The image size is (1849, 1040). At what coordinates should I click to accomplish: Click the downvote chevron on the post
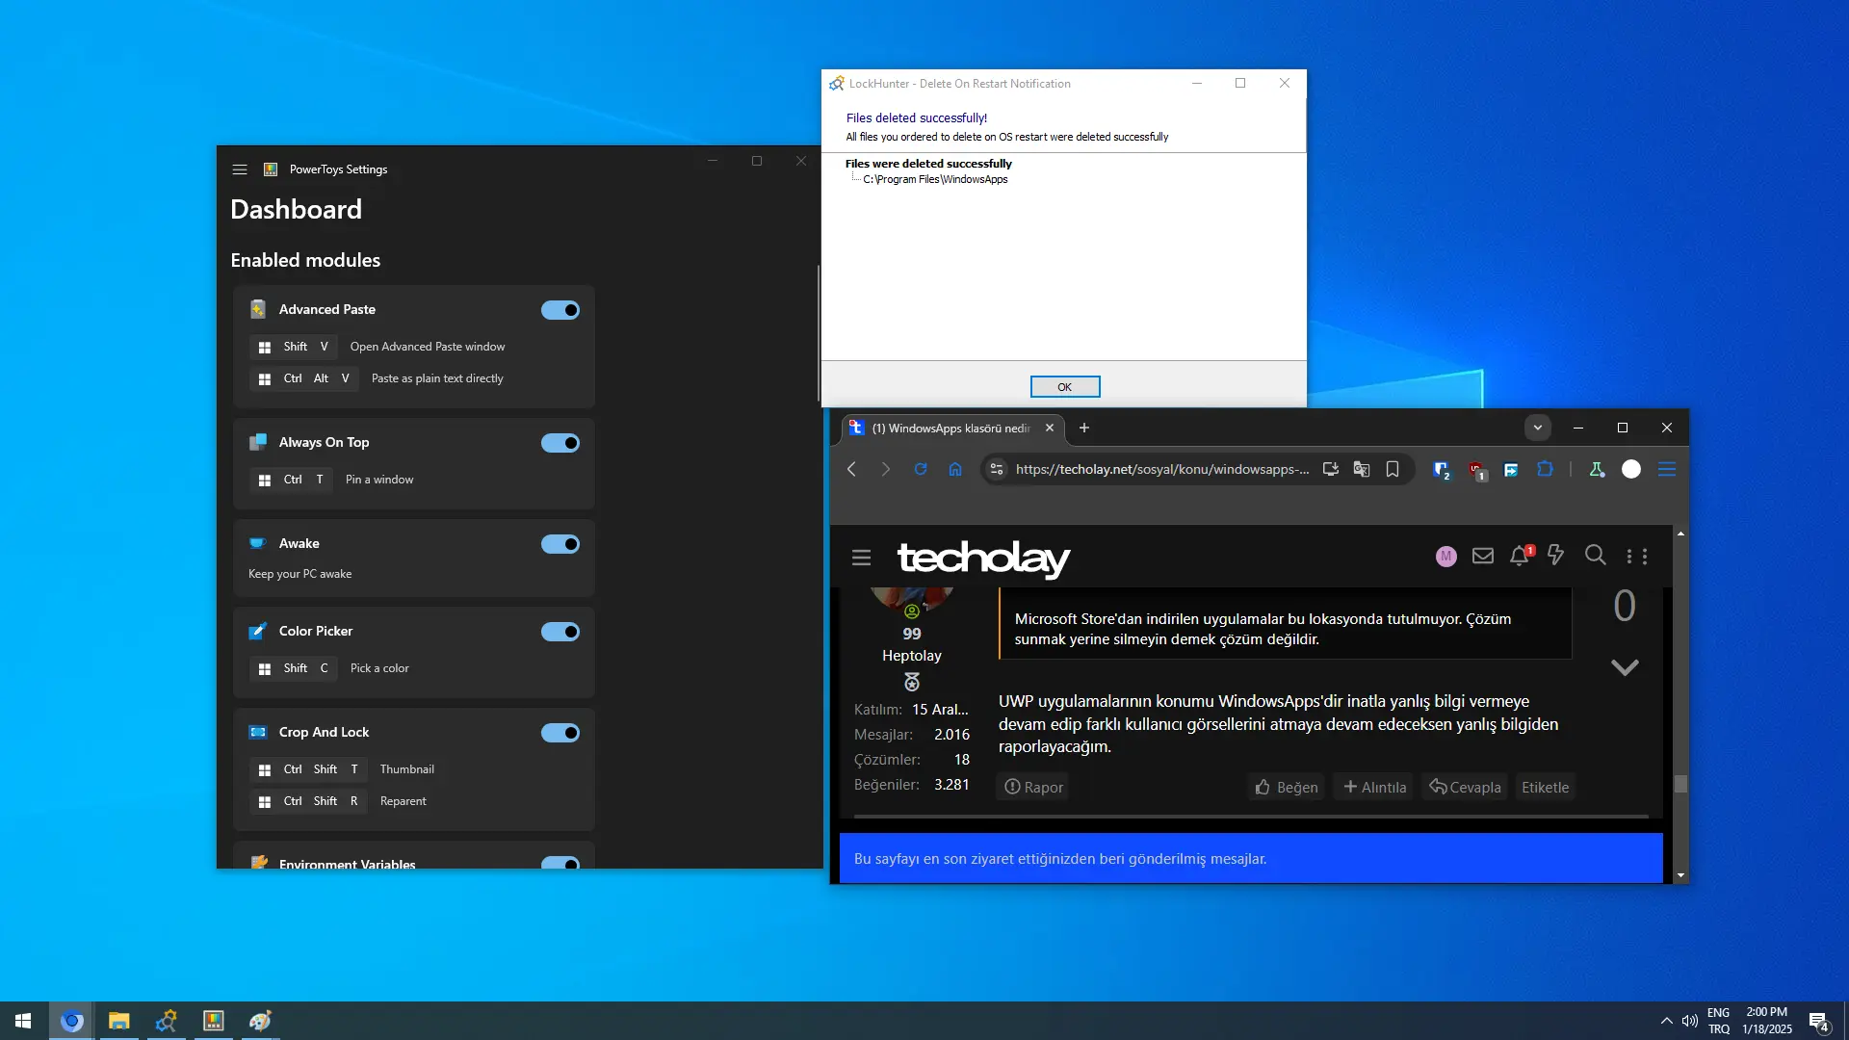pos(1625,666)
